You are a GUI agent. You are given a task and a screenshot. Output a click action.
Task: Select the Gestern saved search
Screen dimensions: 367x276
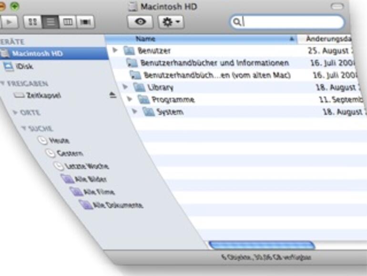[70, 154]
